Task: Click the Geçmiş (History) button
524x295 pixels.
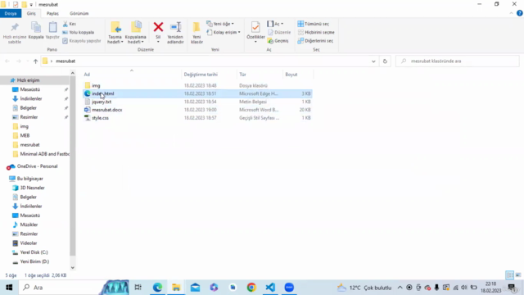Action: pyautogui.click(x=278, y=41)
